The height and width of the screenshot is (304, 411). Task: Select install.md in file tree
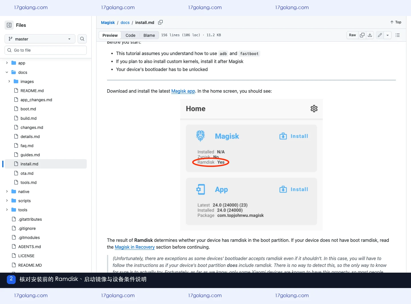pos(46,164)
